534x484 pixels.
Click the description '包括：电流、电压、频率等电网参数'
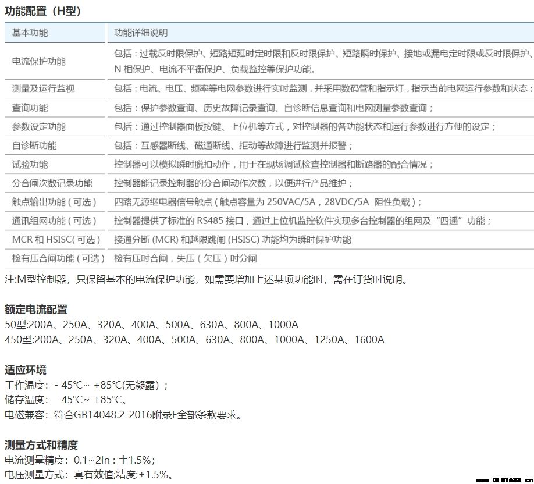(323, 88)
